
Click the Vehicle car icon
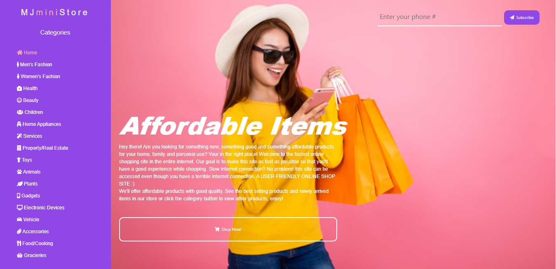(x=19, y=220)
